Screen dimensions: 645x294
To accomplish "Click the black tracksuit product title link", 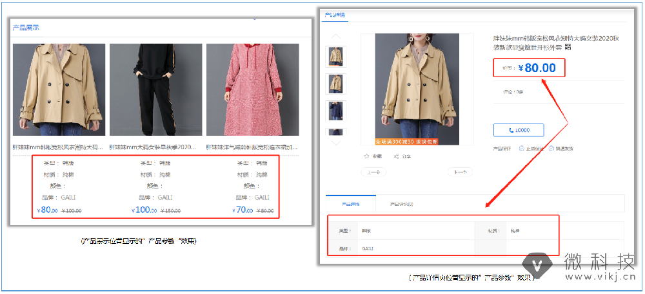I will (x=155, y=147).
